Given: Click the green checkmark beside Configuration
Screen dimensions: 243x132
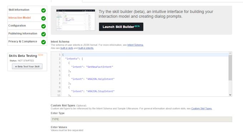Looking at the screenshot, I should 44,26.
